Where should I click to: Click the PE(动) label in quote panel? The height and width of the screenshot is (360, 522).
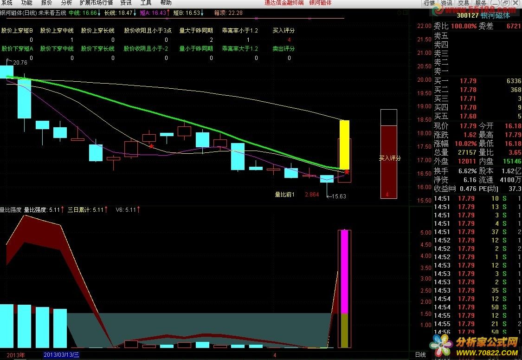[x=489, y=189]
